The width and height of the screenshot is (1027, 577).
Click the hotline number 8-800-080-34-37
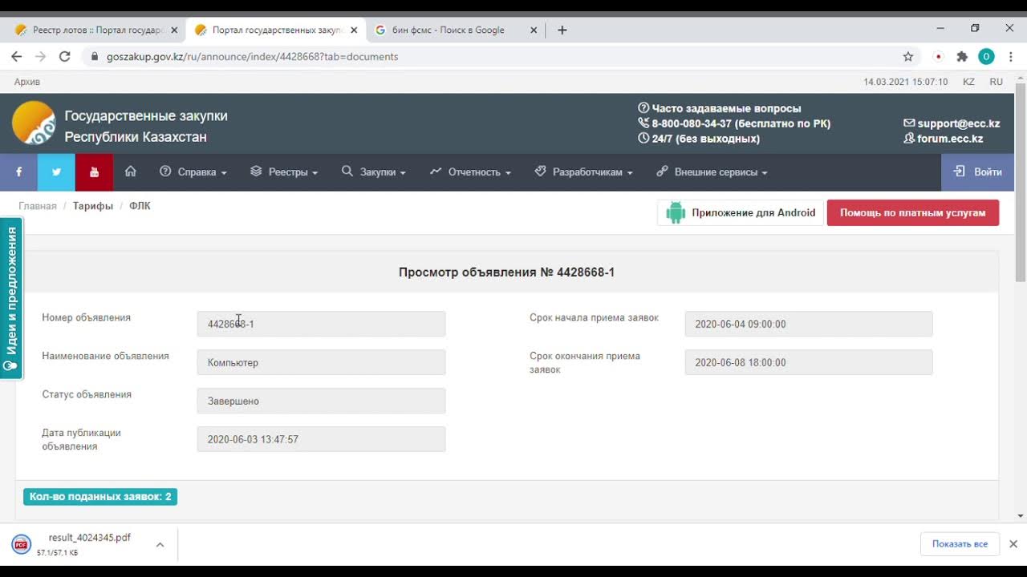(x=692, y=123)
